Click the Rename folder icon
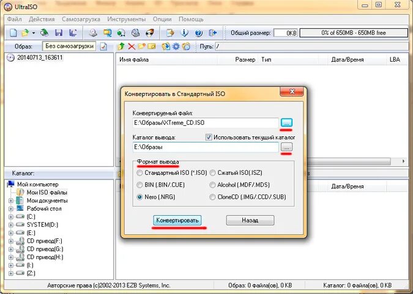This screenshot has height=294, width=413. 152,46
